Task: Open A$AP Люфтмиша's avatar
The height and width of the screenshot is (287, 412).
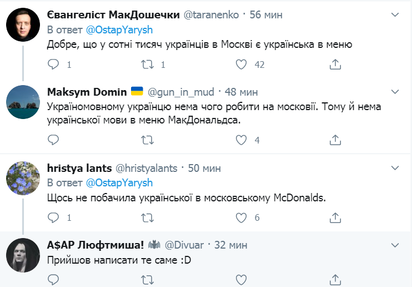Action: coord(22,256)
